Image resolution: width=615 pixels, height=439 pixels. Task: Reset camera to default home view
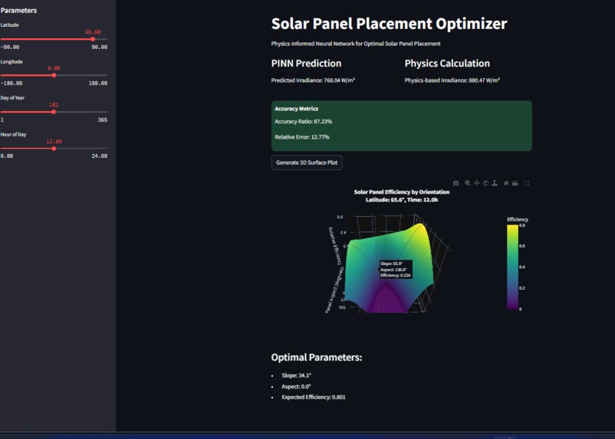point(506,183)
